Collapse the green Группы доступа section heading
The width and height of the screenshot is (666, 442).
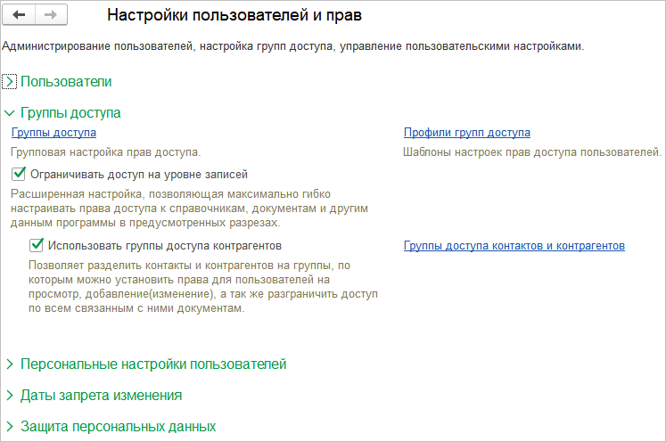coord(70,113)
